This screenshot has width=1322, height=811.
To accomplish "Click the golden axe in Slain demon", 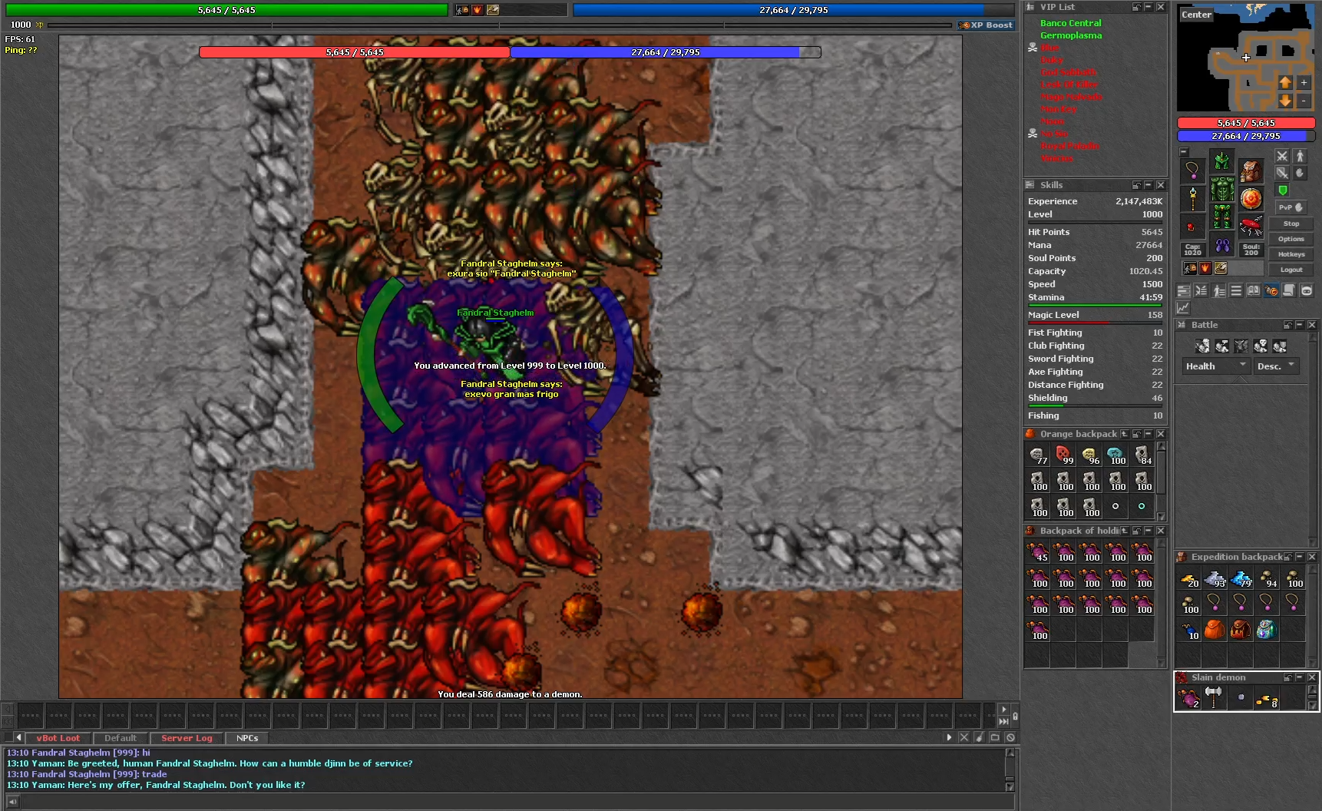I will [1214, 697].
